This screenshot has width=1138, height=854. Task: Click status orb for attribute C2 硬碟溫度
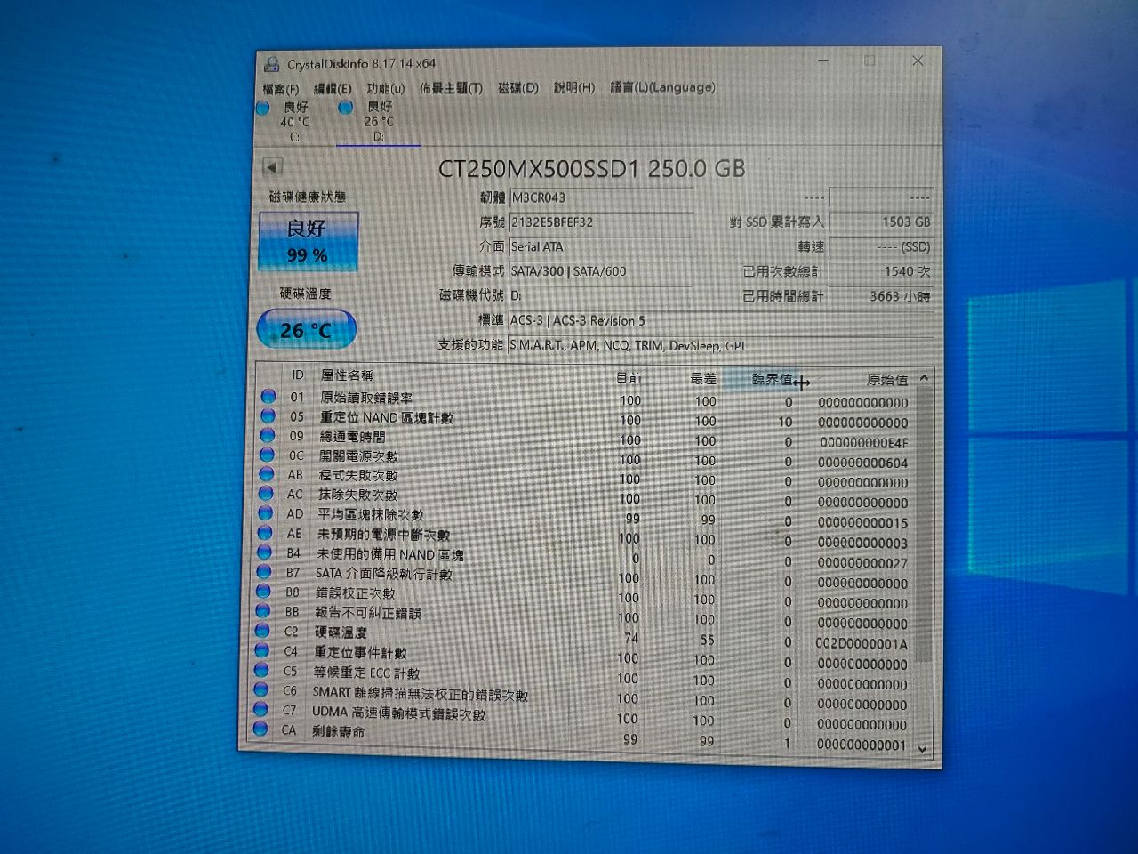coord(262,631)
